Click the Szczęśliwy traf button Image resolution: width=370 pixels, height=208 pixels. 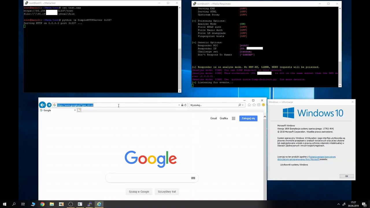(167, 192)
